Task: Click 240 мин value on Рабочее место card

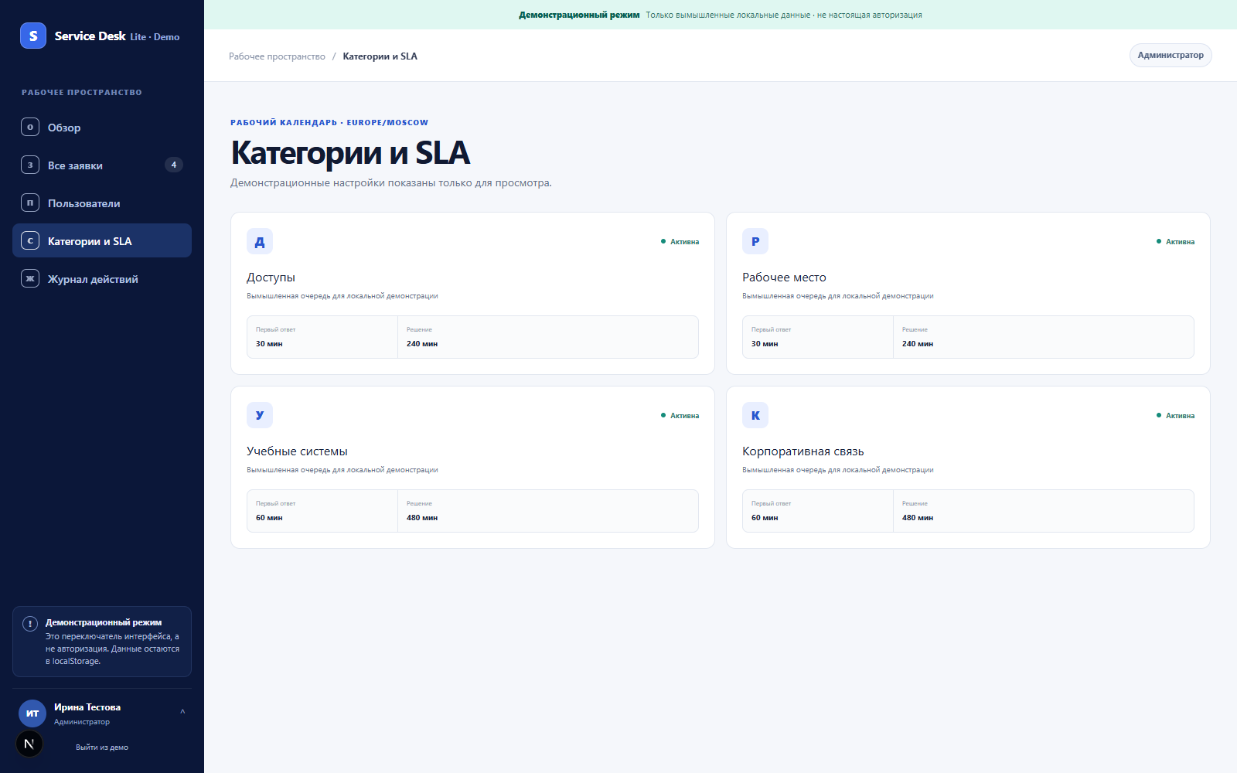Action: [x=918, y=344]
